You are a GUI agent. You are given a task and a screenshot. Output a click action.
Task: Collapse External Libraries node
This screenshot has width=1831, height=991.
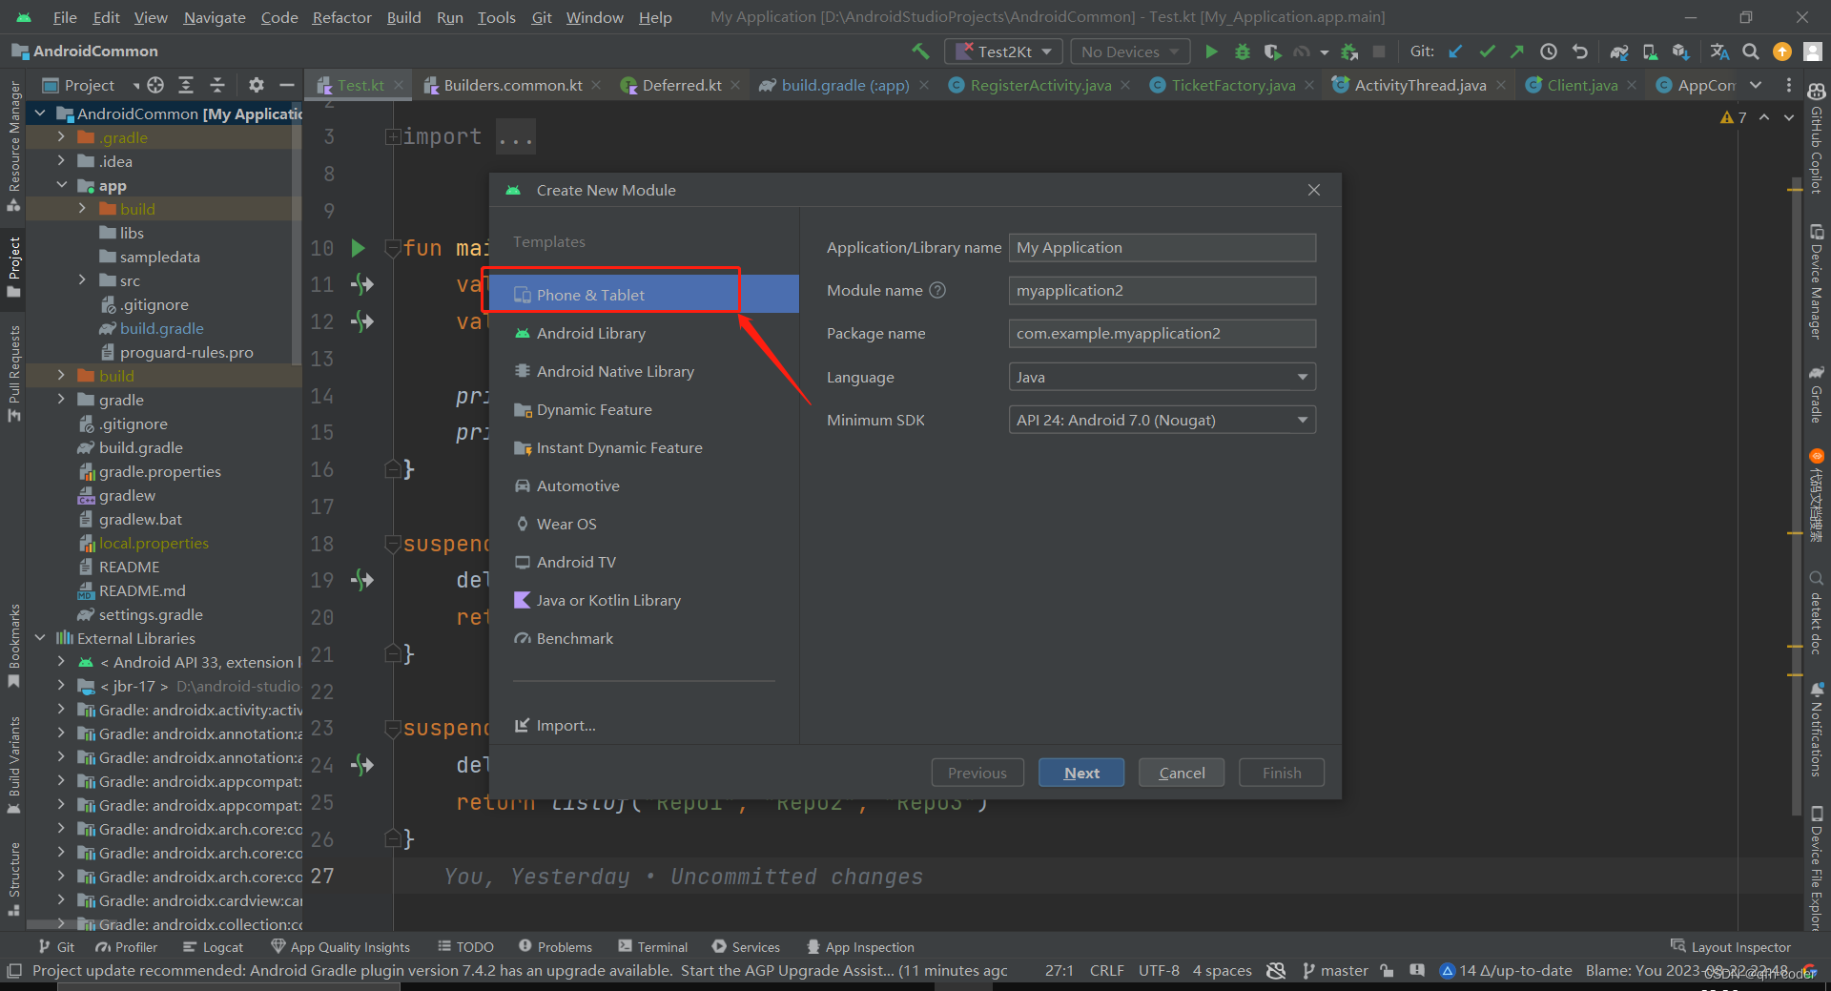point(40,638)
